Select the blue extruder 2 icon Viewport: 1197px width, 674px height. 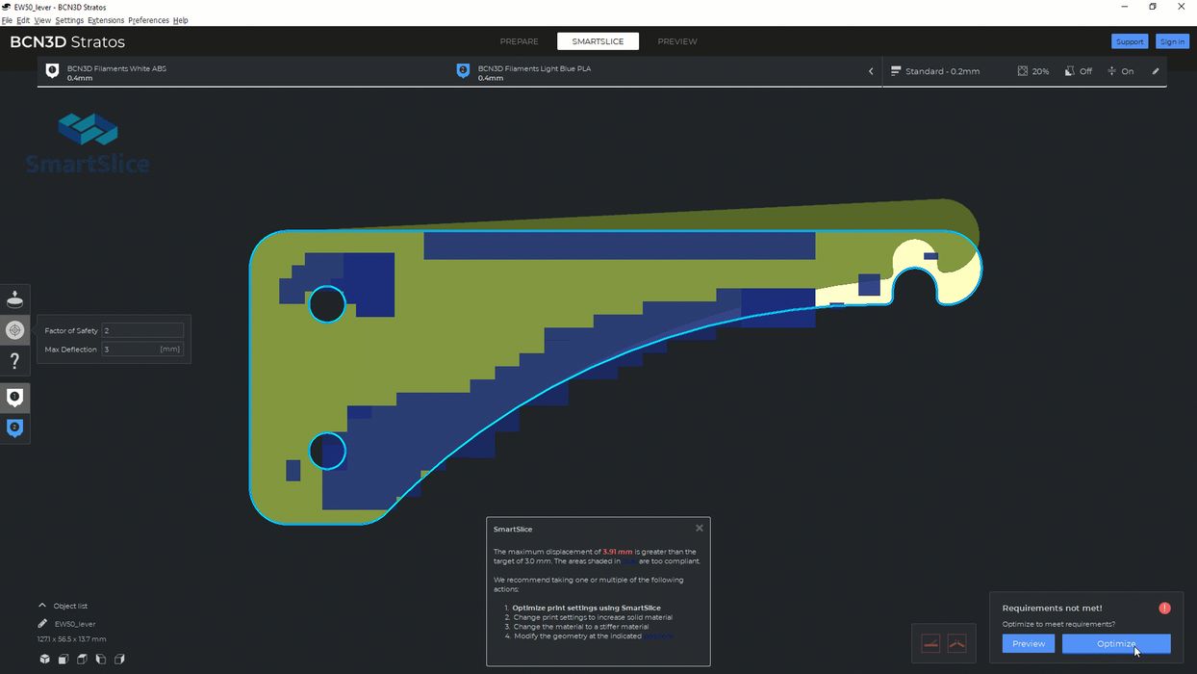coord(14,428)
